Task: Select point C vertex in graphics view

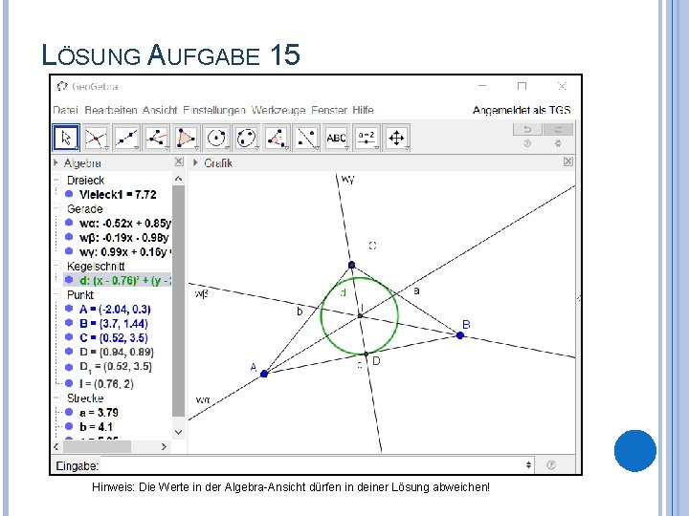Action: 351,265
